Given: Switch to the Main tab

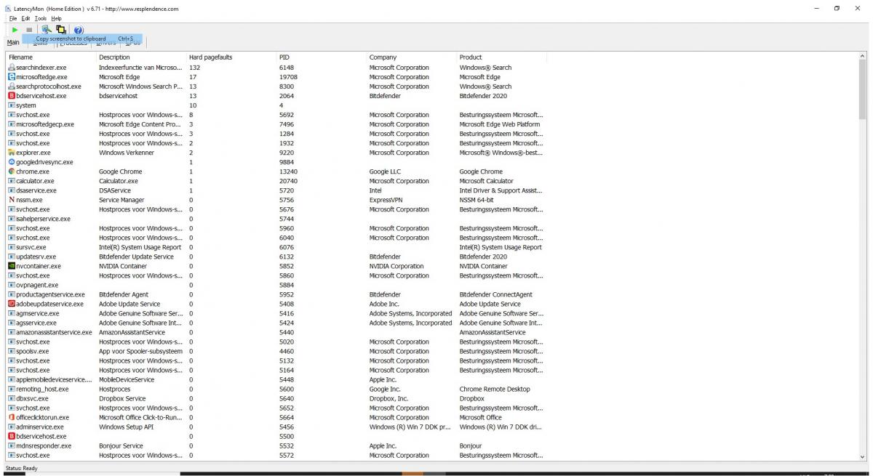Looking at the screenshot, I should point(13,43).
